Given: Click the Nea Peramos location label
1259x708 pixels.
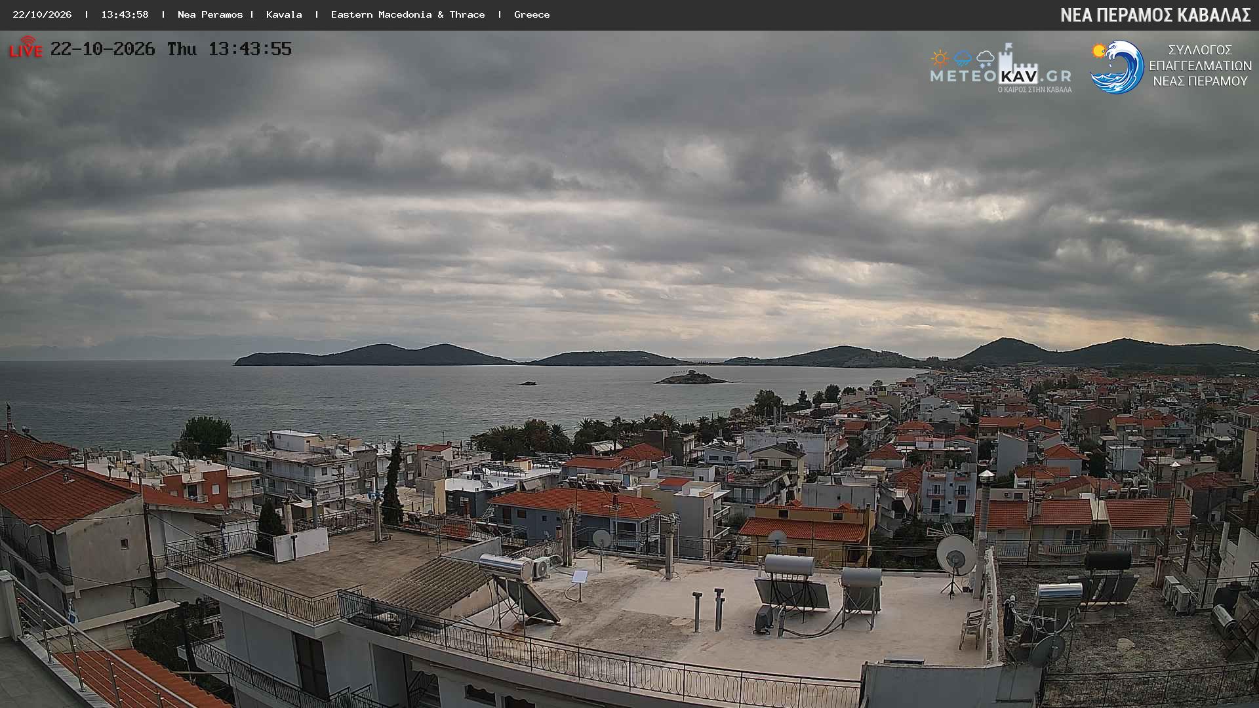Looking at the screenshot, I should click(x=210, y=14).
